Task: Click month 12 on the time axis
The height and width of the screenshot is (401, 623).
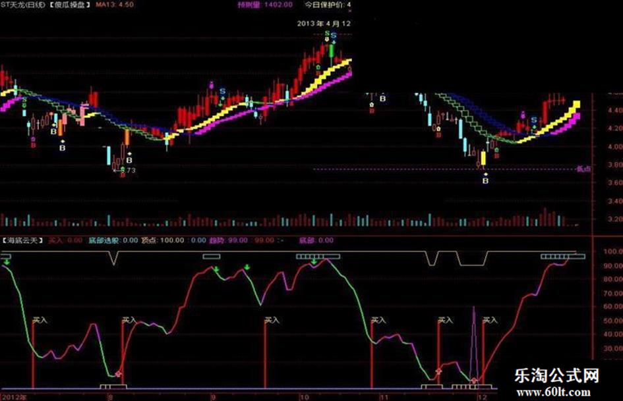Action: pyautogui.click(x=482, y=397)
